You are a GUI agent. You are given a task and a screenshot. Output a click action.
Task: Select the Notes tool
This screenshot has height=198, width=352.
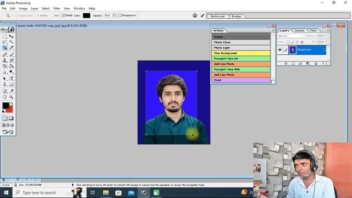[x=5, y=91]
